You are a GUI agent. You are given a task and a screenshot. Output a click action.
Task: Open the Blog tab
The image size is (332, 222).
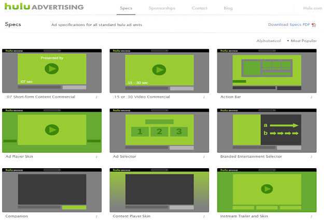(x=228, y=8)
